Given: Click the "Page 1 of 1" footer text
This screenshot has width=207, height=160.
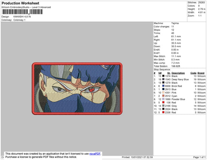Looking at the screenshot, I should (x=199, y=157).
